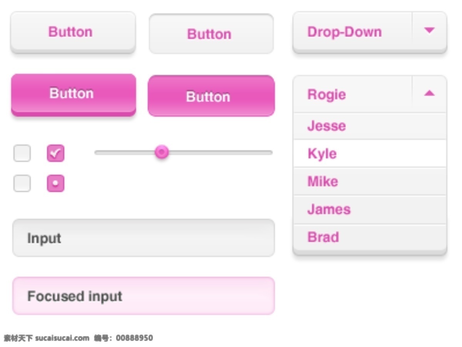Uncheck the pink checked checkbox
The height and width of the screenshot is (347, 462).
pos(55,153)
